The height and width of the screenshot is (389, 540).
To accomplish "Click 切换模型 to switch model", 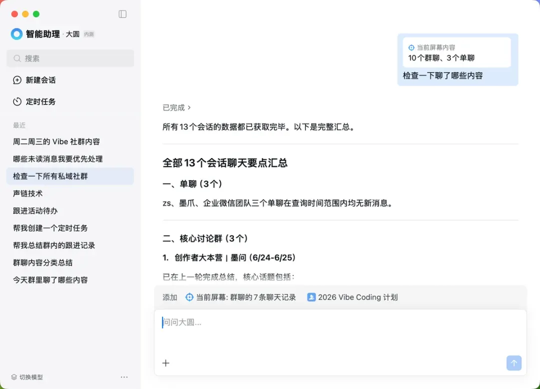I will [x=27, y=377].
